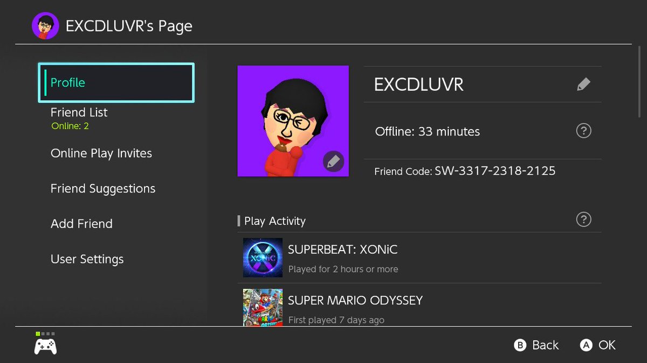Click the 'Online: 2' friend count
Viewport: 647px width, 363px height.
70,126
